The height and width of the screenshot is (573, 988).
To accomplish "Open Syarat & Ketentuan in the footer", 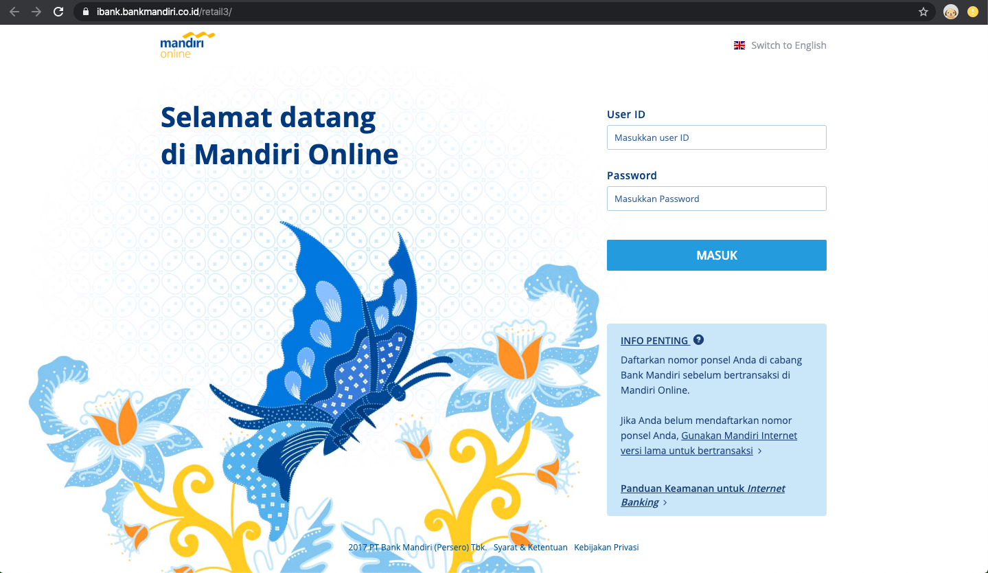I will coord(530,548).
